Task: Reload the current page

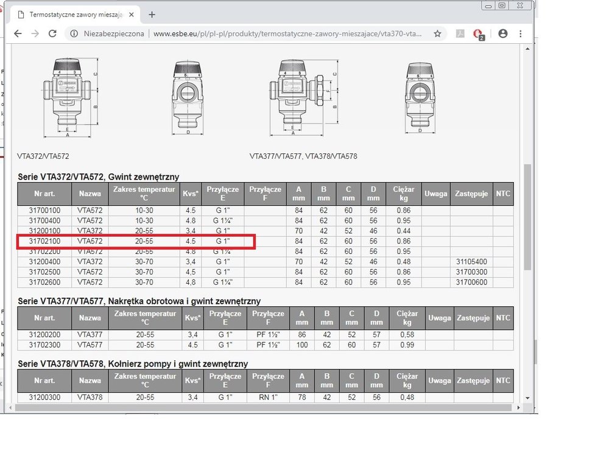Action: click(53, 34)
